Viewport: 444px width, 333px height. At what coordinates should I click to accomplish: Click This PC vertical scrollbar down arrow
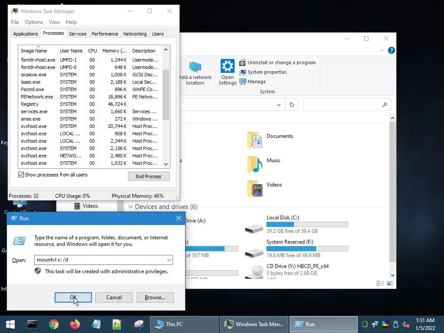pos(392,275)
